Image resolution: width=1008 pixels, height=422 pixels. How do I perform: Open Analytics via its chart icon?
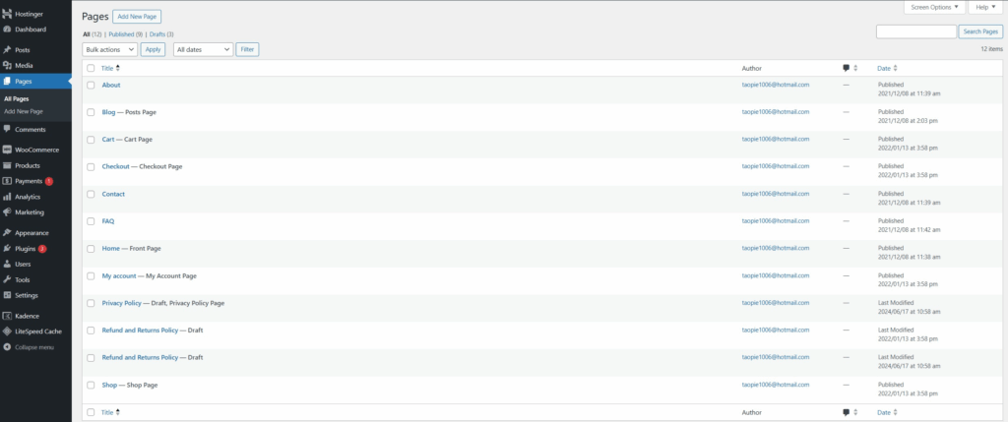coord(7,197)
